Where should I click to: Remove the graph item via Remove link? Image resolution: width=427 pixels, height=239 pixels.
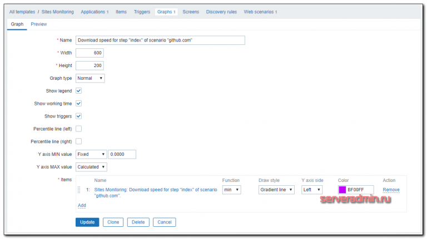pos(391,190)
